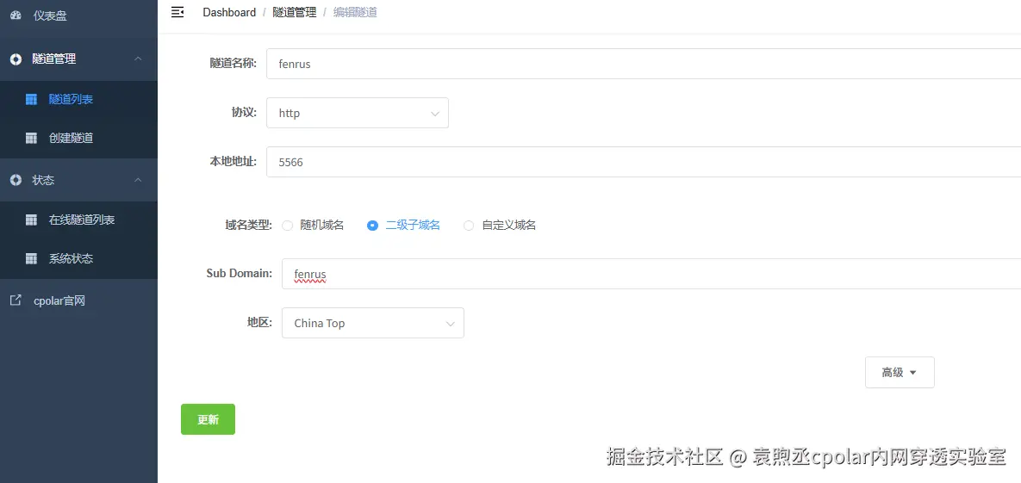1021x483 pixels.
Task: Go to Dashboard in breadcrumb
Action: pos(229,12)
